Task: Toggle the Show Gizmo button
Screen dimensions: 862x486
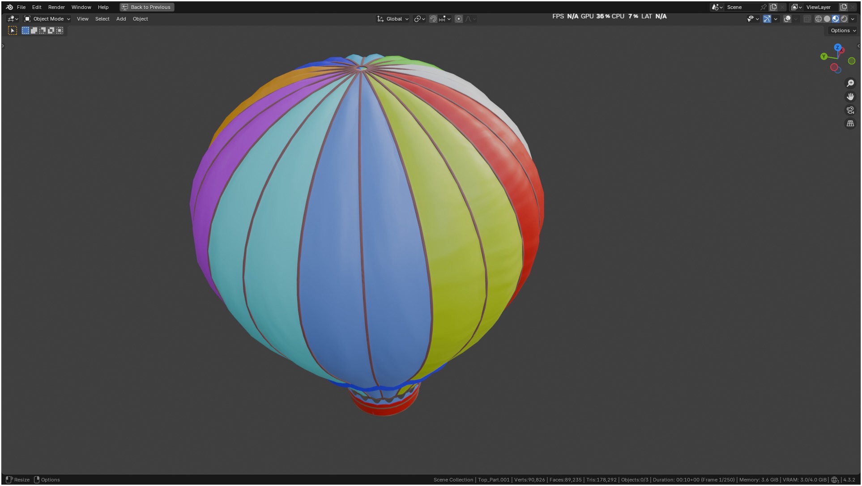Action: coord(767,19)
